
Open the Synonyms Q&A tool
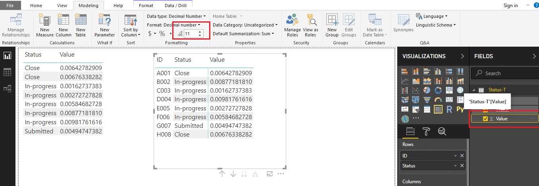pyautogui.click(x=403, y=24)
